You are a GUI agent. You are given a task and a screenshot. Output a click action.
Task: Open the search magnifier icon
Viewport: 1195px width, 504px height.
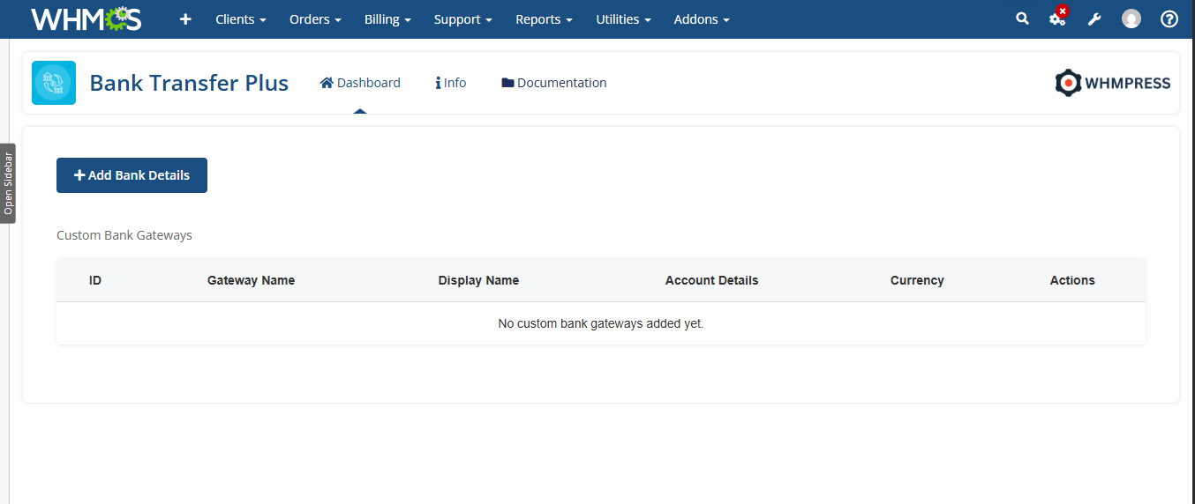(1022, 19)
